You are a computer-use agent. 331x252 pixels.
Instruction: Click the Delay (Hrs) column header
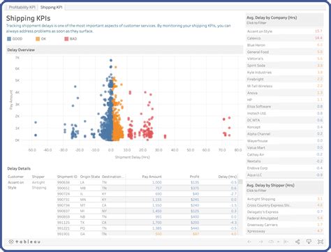[x=228, y=177]
